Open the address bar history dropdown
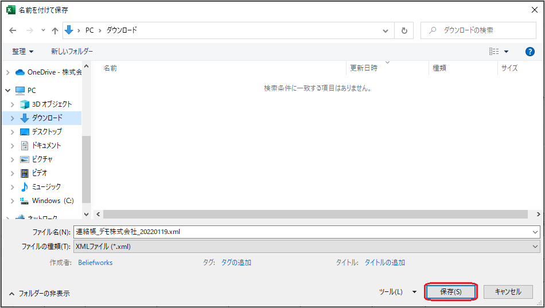Screen dimensions: 545x308 pos(386,30)
